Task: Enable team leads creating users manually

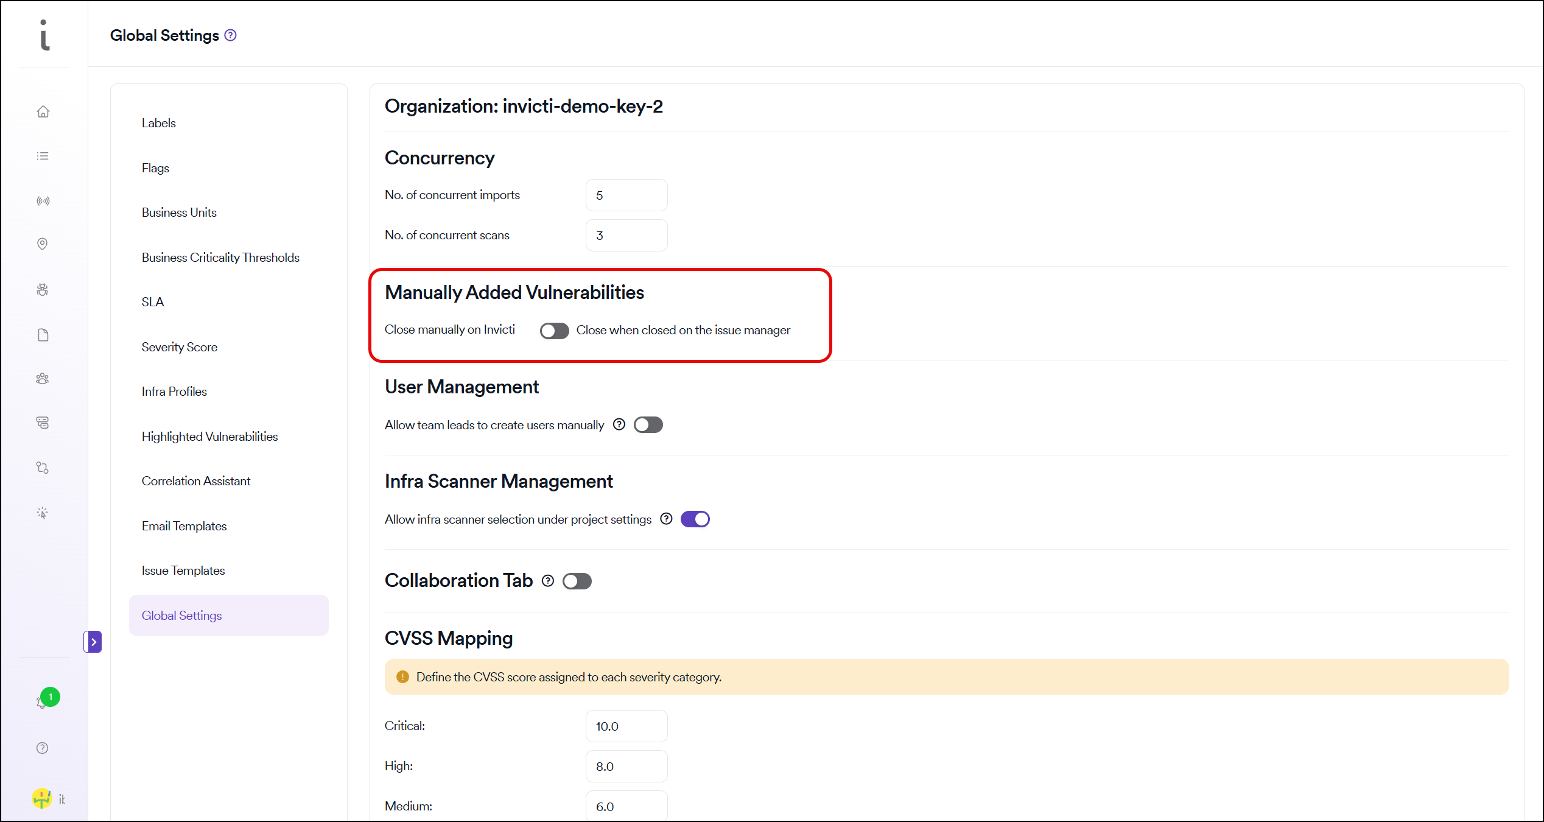Action: click(648, 425)
